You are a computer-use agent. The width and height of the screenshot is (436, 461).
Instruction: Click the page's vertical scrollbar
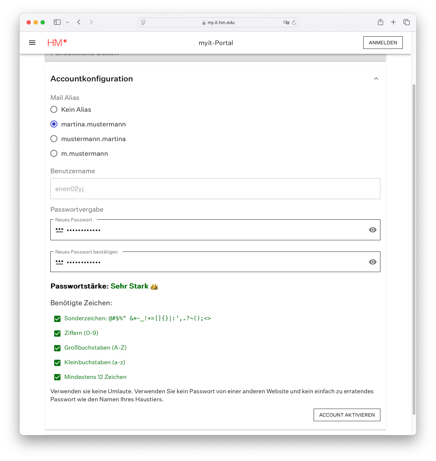pos(414,244)
